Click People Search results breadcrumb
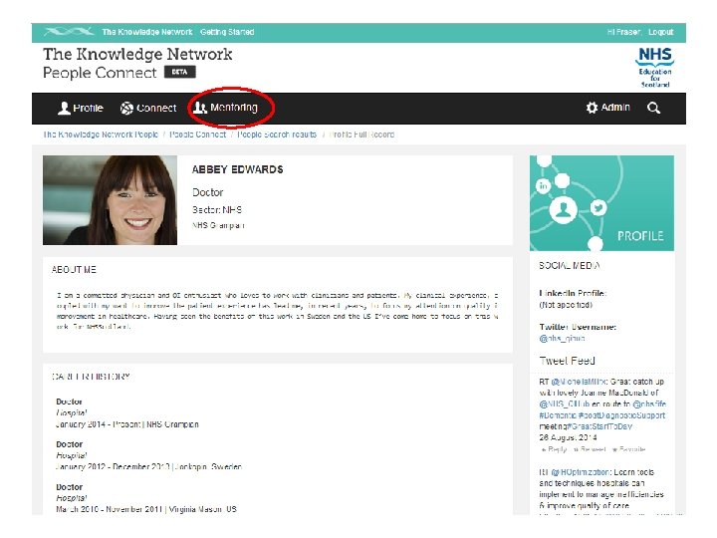 pyautogui.click(x=277, y=134)
